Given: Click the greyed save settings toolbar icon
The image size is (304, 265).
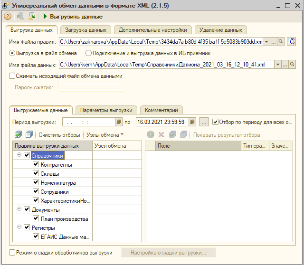Looking at the screenshot, I should [x=20, y=16].
